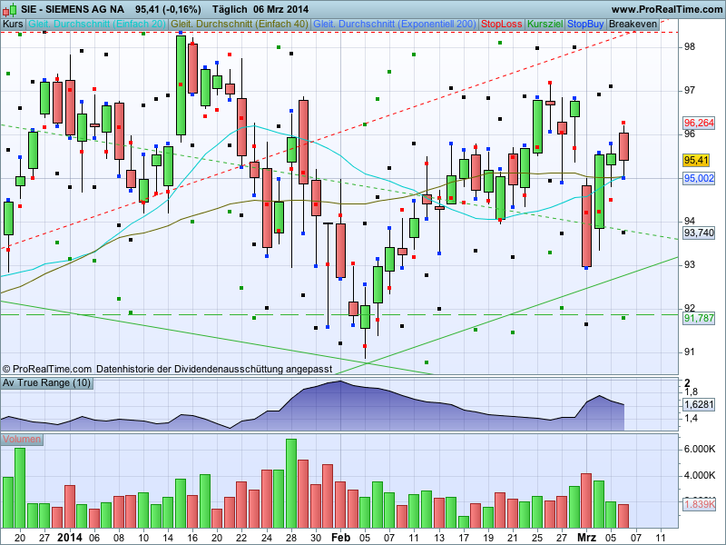
Task: Click the 6.000K volume axis label
Action: pos(699,449)
